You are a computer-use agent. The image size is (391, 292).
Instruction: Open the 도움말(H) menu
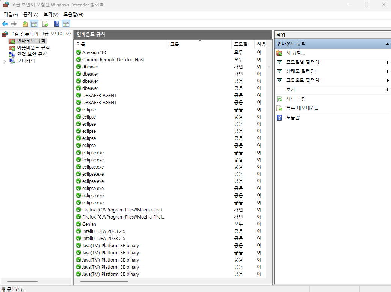click(73, 15)
